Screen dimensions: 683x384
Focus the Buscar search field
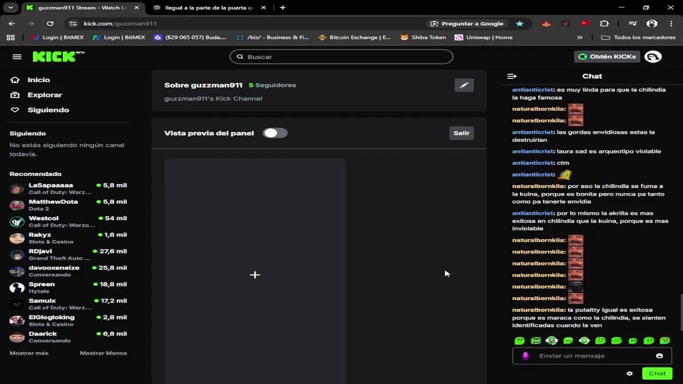coord(341,57)
